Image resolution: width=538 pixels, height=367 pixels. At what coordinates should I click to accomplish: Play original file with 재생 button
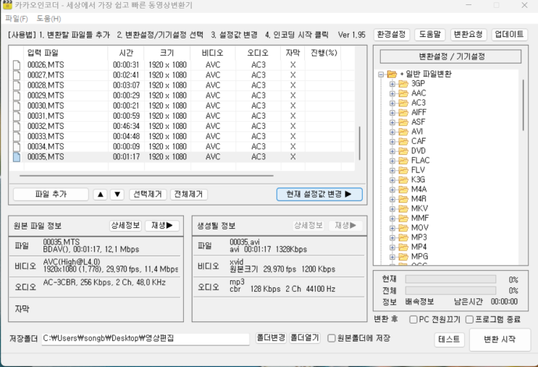pos(162,226)
